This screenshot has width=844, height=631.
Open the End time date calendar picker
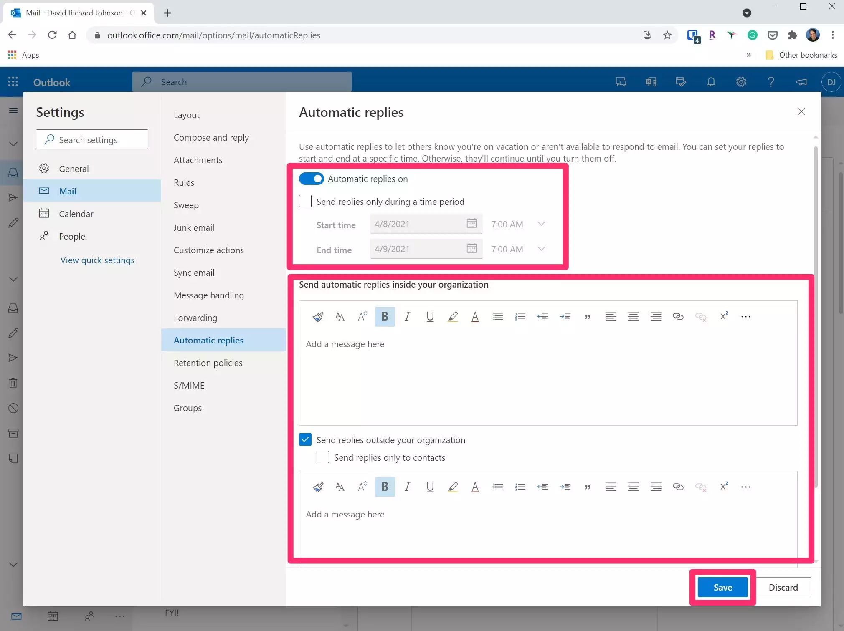point(471,248)
